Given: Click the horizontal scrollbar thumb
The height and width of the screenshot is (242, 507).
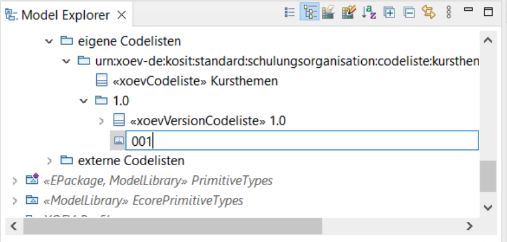Looking at the screenshot, I should point(172,226).
